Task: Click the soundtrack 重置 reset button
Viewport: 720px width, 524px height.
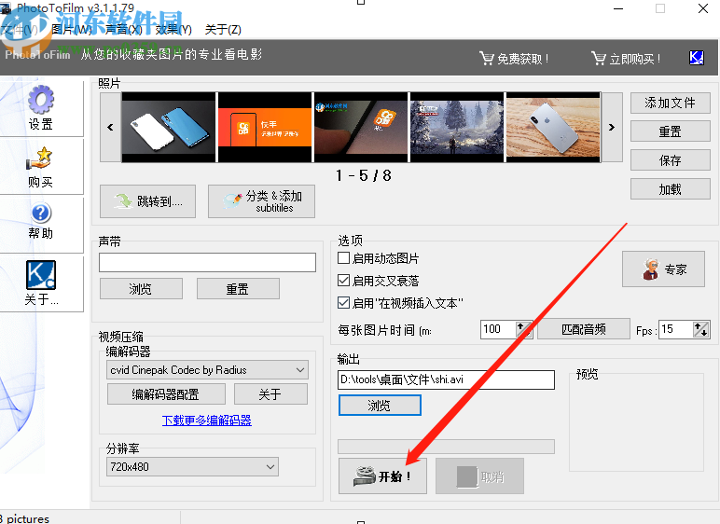Action: [x=238, y=289]
